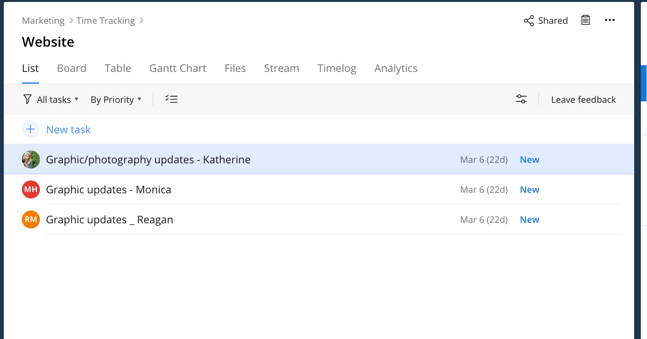Screen dimensions: 647x339
Task: Open the Graphic updates - Monica task
Action: (x=108, y=189)
